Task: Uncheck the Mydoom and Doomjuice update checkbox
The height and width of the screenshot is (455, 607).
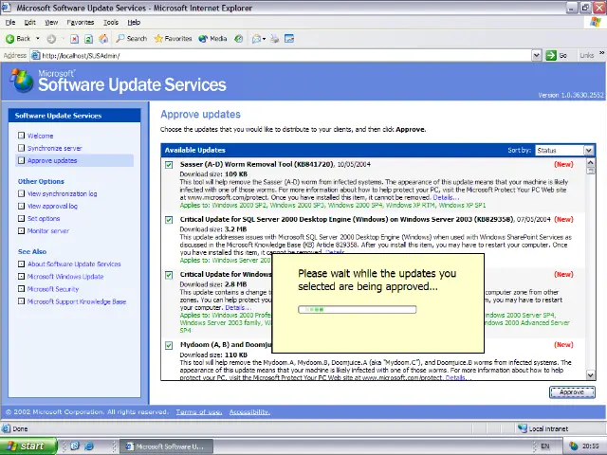Action: point(169,345)
